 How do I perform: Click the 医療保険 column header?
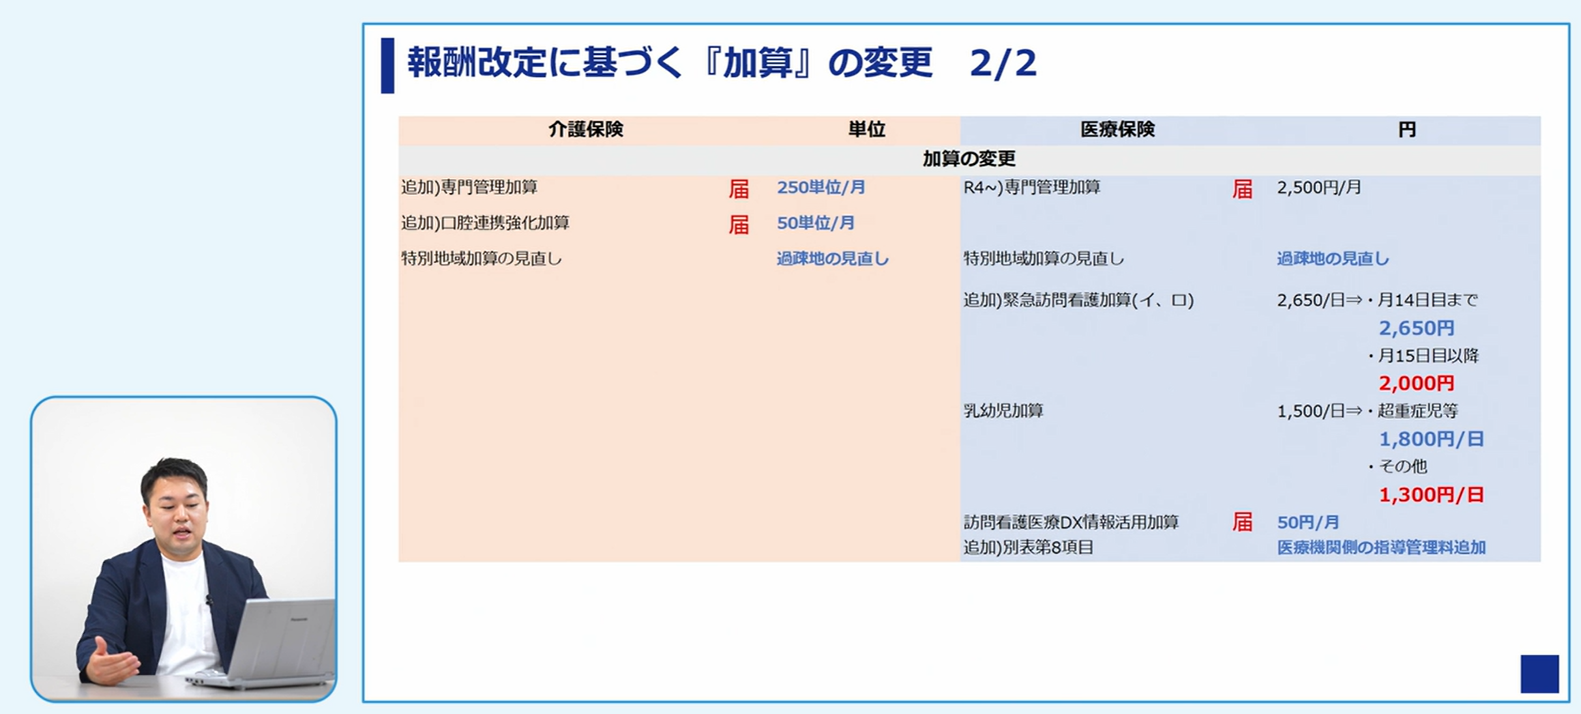click(1117, 130)
